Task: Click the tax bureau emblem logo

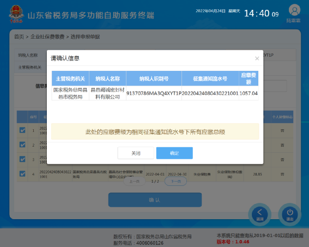Action: [16, 14]
